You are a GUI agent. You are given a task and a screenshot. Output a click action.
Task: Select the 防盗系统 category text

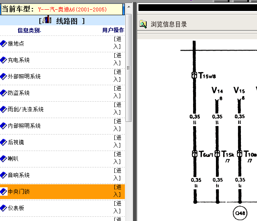point(19,93)
